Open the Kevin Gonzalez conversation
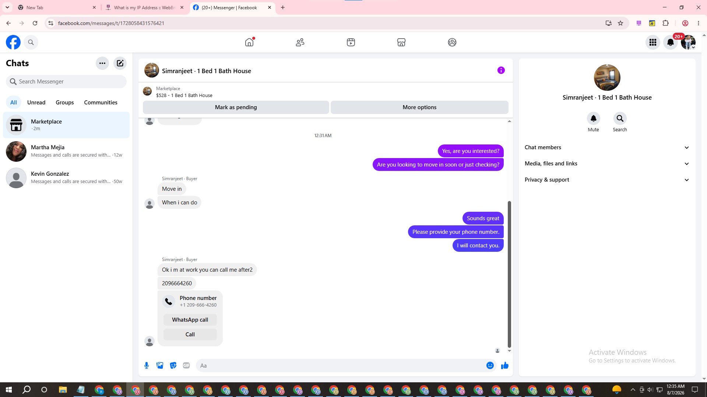 pyautogui.click(x=66, y=178)
